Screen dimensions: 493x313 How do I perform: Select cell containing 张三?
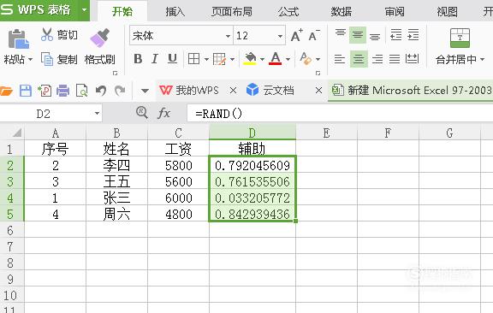pos(116,198)
